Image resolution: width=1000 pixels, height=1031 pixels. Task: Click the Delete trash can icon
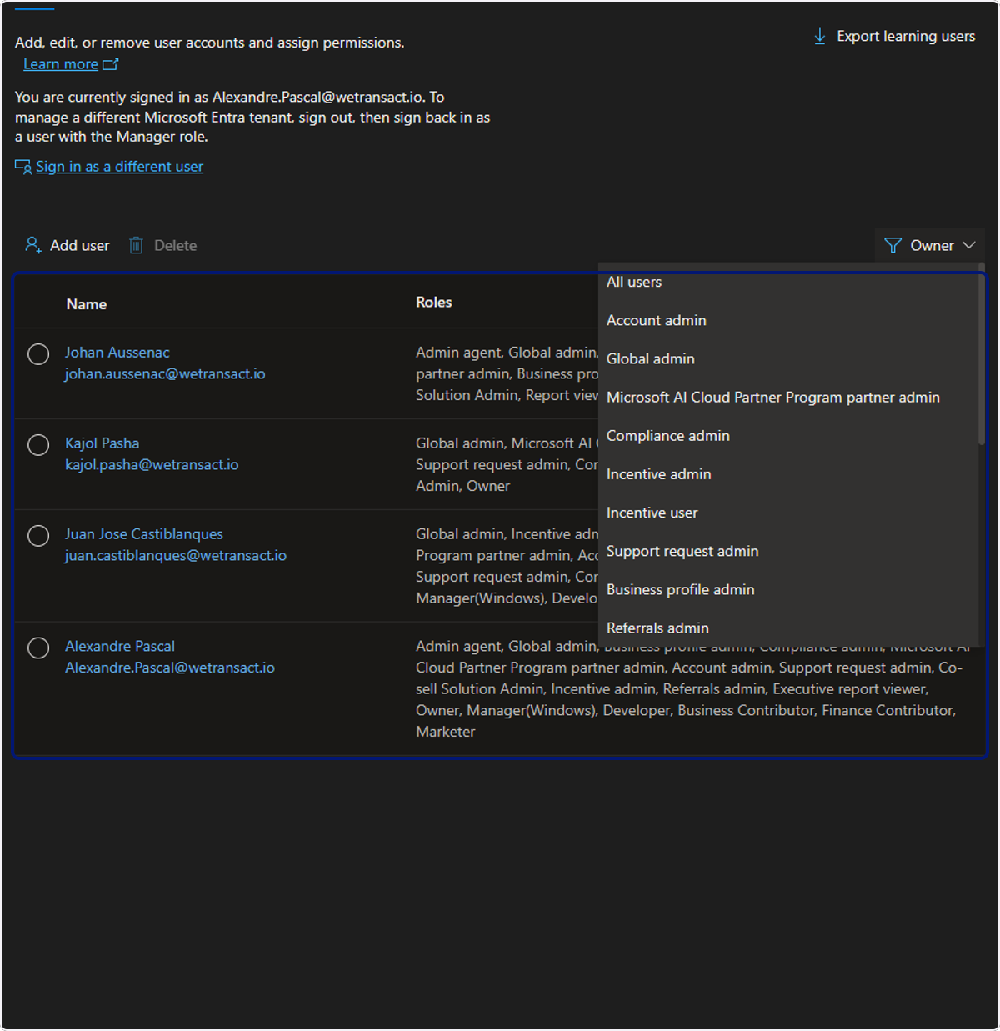click(x=136, y=245)
